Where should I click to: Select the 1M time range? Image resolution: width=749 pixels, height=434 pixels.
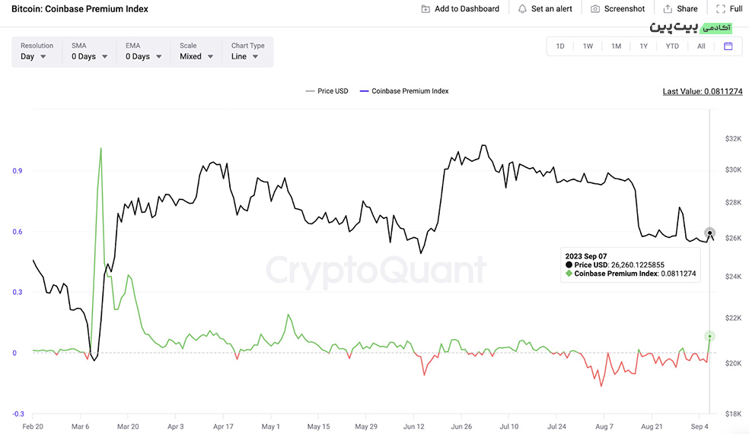(617, 46)
